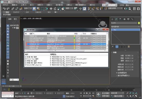Uncheck the Civil View 插件 checkbox
The image size is (142, 99).
pyautogui.click(x=26, y=59)
